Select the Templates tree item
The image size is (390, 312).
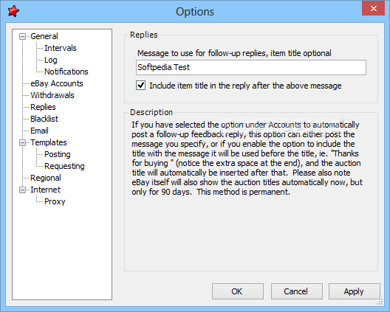(x=49, y=142)
